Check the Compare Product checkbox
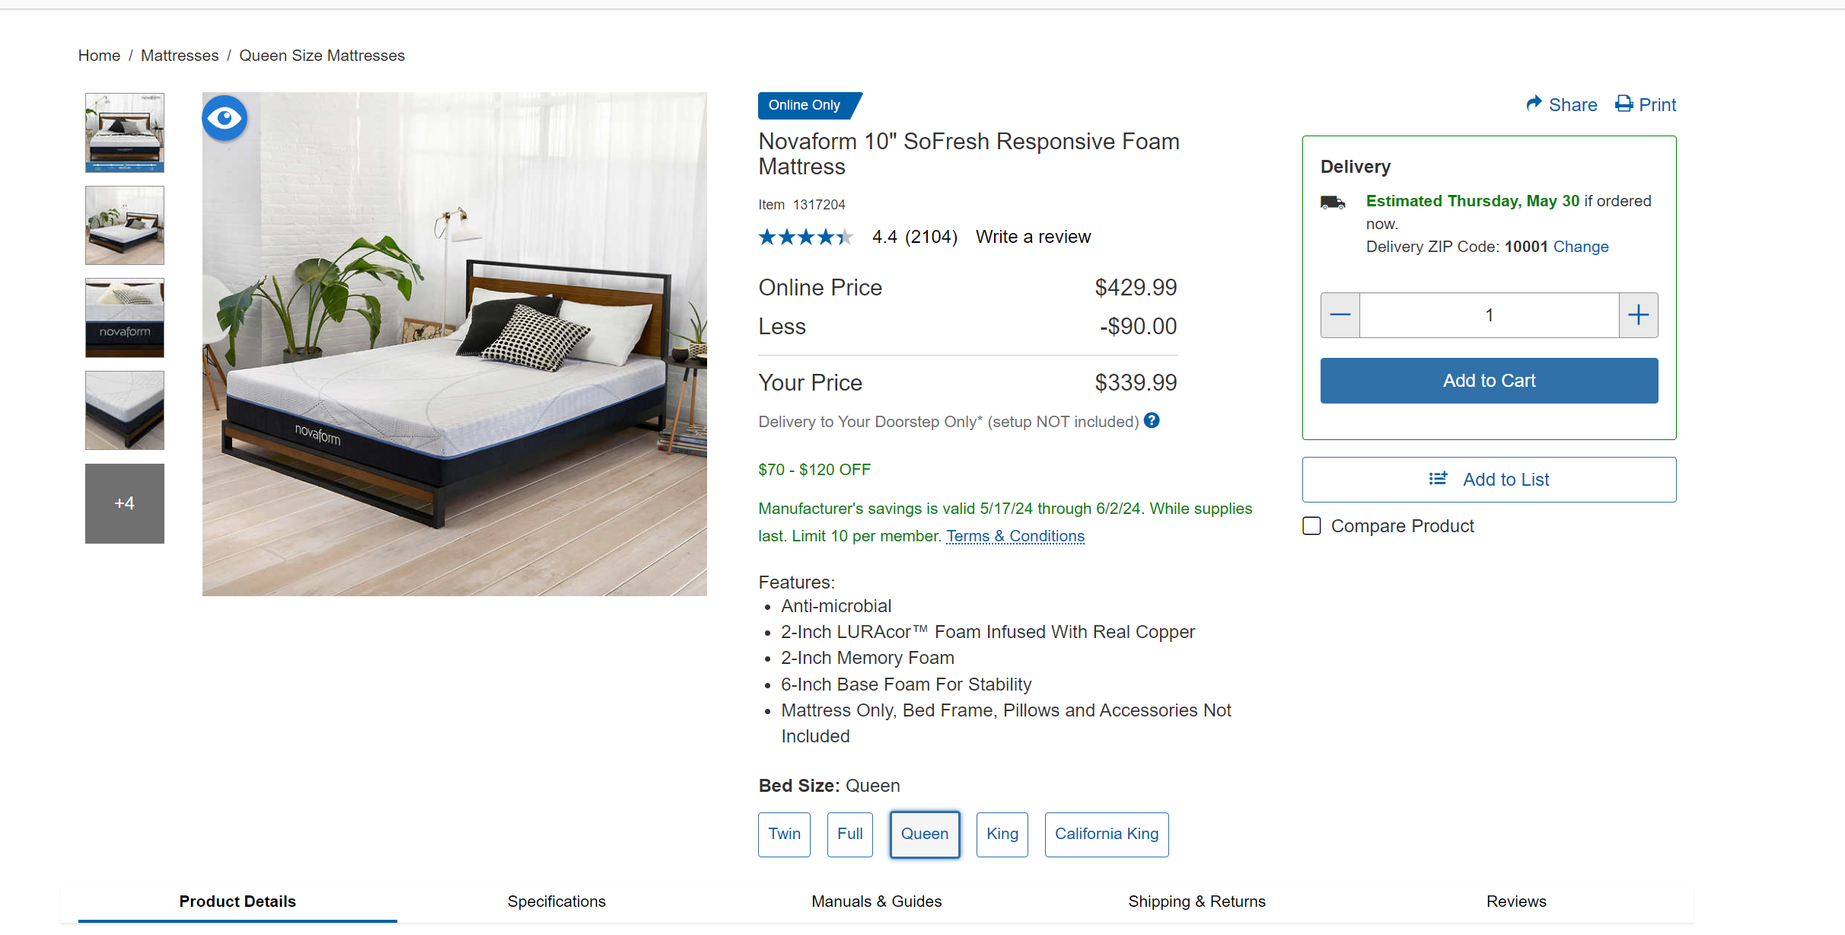This screenshot has width=1845, height=935. (1311, 526)
